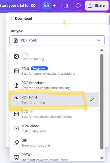The image size is (110, 163).
Task: Click the PNG image icon
Action: click(x=16, y=71)
